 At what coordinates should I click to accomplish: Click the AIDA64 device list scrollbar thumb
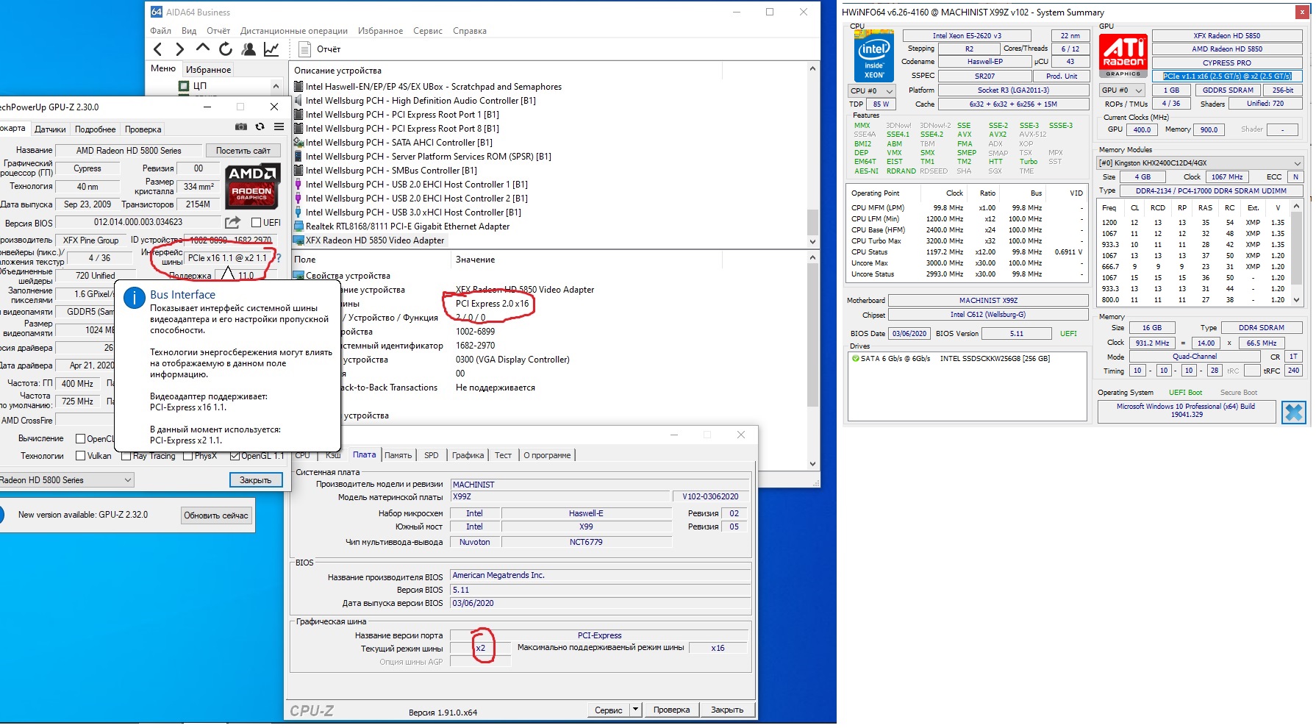(x=812, y=222)
